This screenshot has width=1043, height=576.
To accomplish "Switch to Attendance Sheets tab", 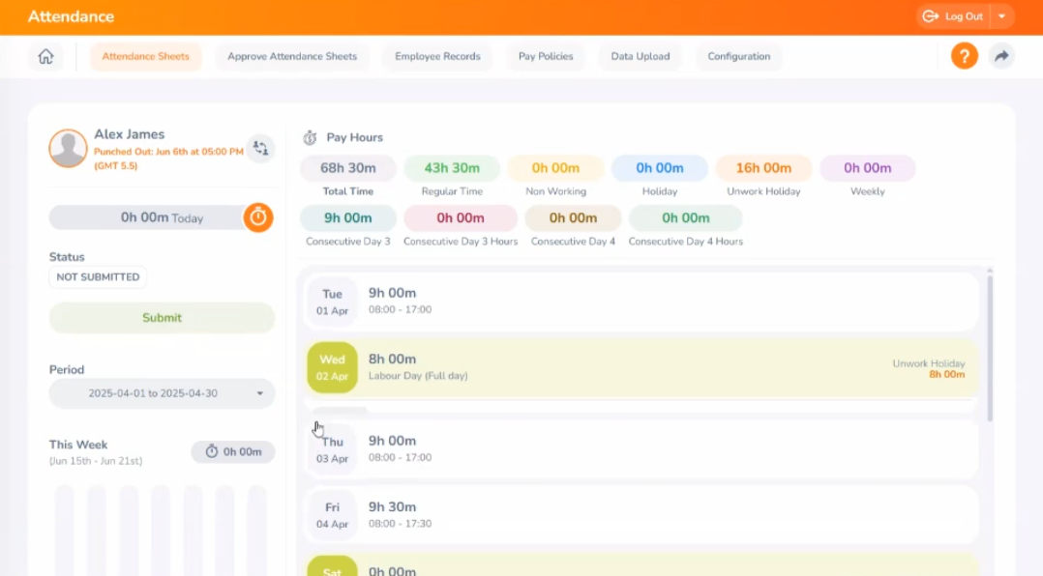I will 146,56.
